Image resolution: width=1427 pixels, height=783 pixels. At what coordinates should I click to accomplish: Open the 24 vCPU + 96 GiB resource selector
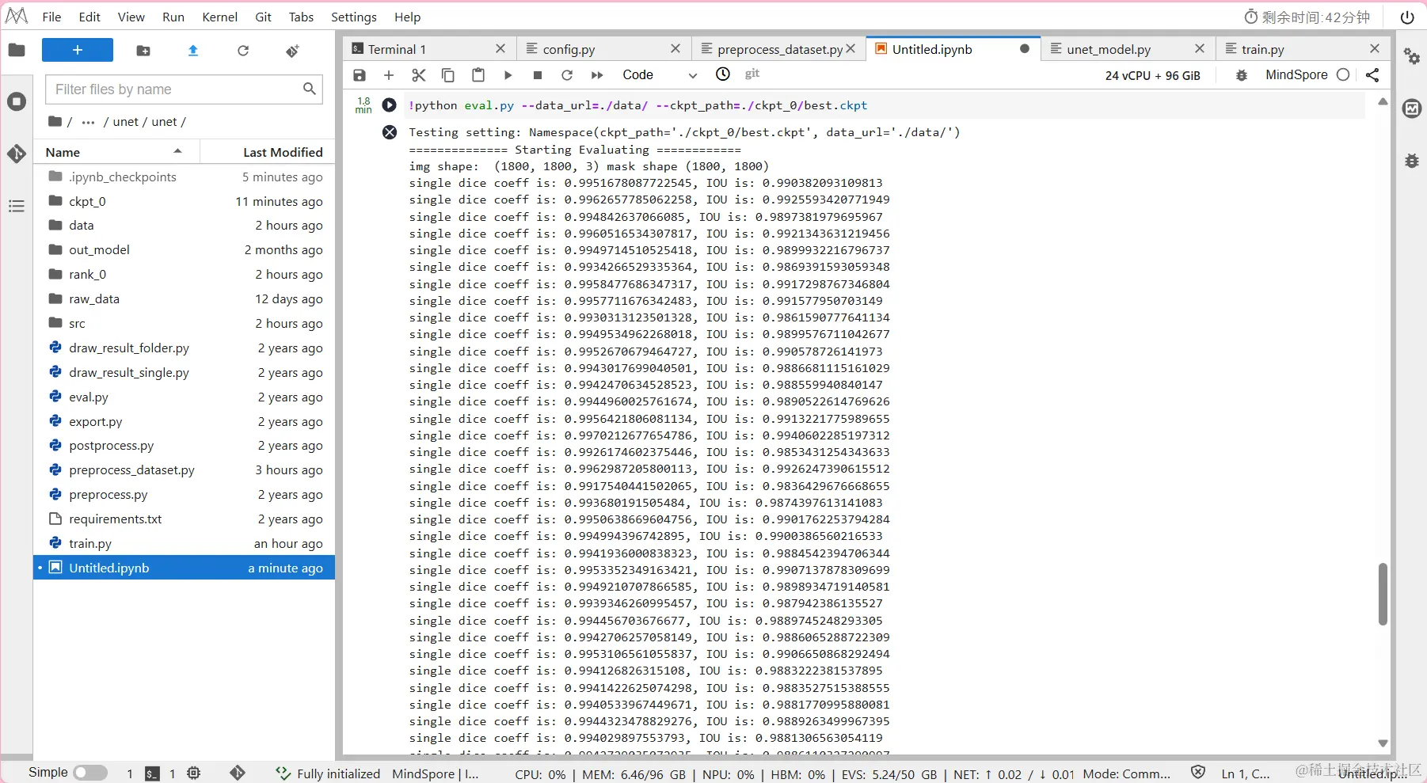point(1153,75)
